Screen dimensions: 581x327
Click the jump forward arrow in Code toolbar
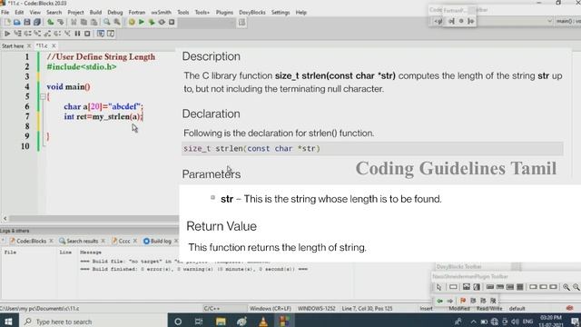(471, 21)
